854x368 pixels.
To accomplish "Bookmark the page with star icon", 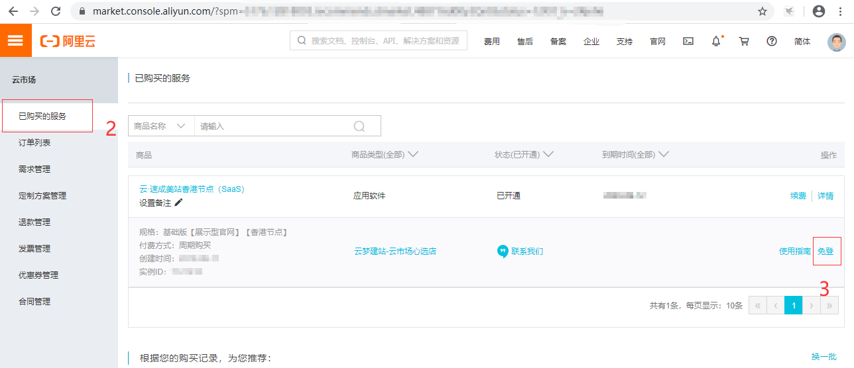I will [762, 11].
